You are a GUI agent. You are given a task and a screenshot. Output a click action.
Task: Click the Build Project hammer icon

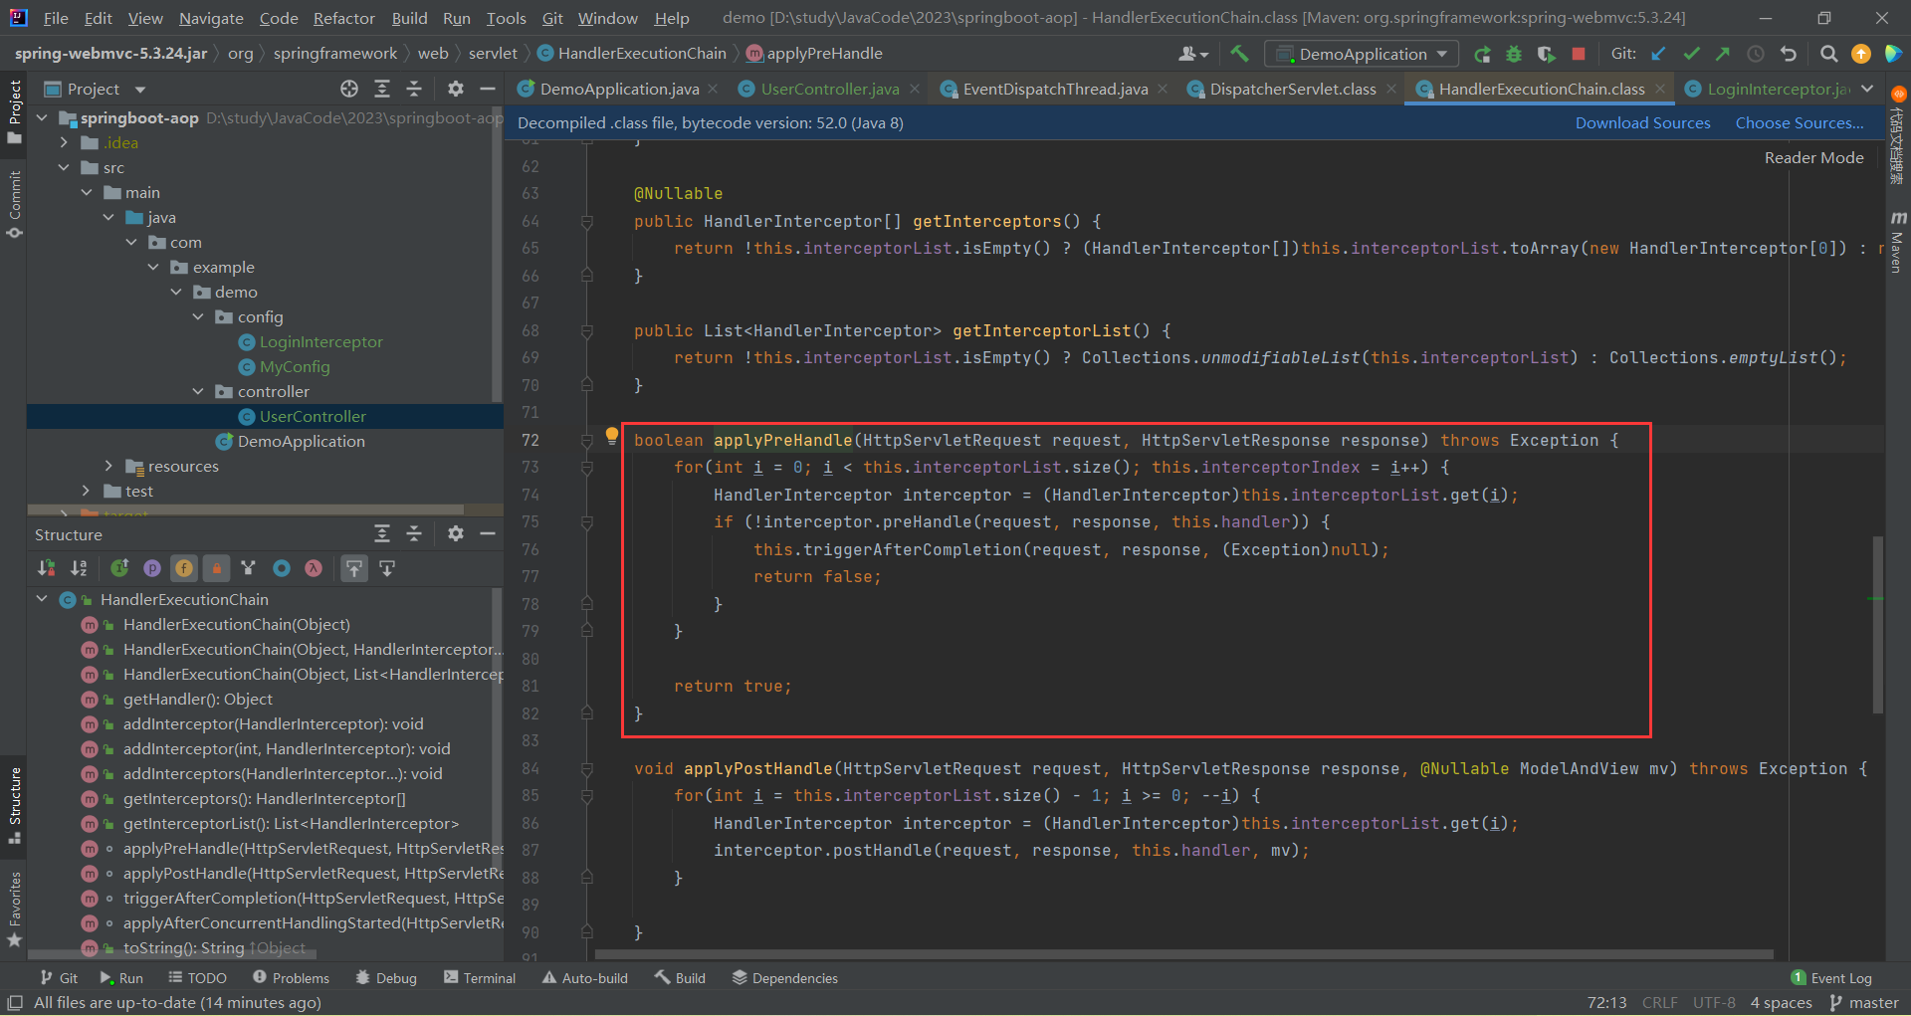1239,54
